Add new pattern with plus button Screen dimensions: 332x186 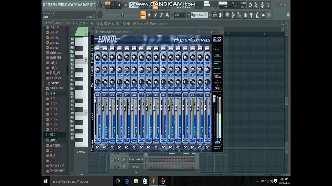click(209, 15)
